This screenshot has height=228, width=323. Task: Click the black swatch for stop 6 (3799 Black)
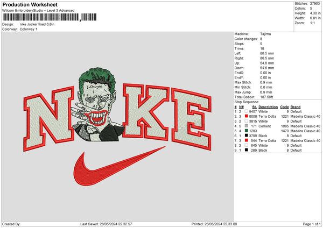tap(246, 136)
